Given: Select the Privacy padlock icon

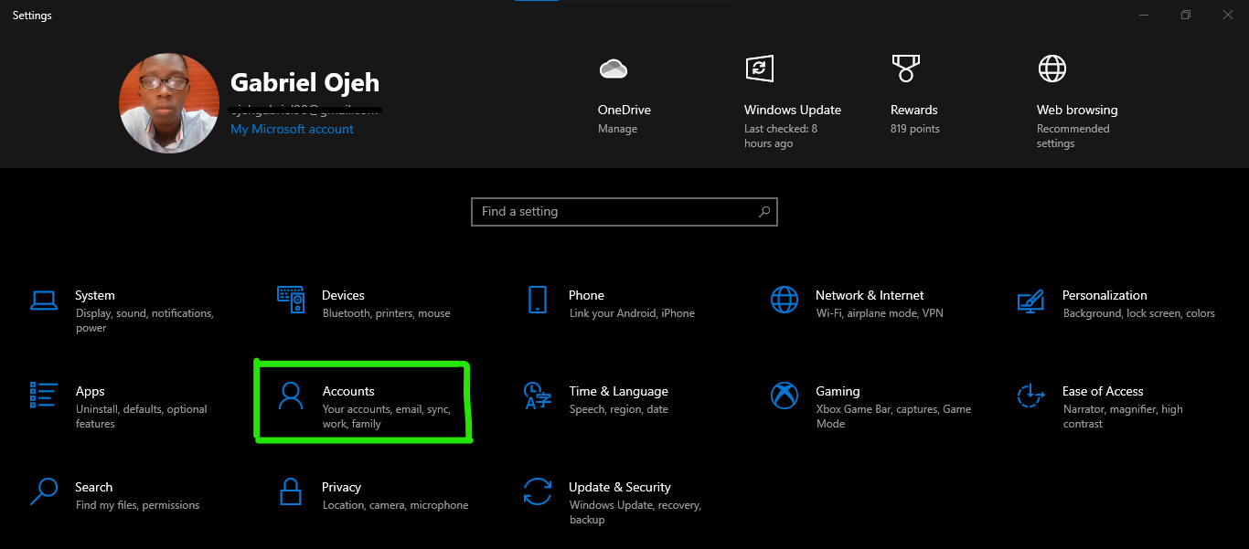Looking at the screenshot, I should pyautogui.click(x=291, y=491).
